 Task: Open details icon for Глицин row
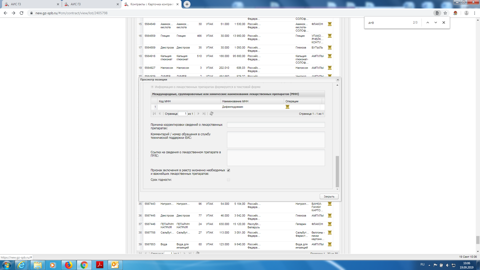(x=330, y=36)
